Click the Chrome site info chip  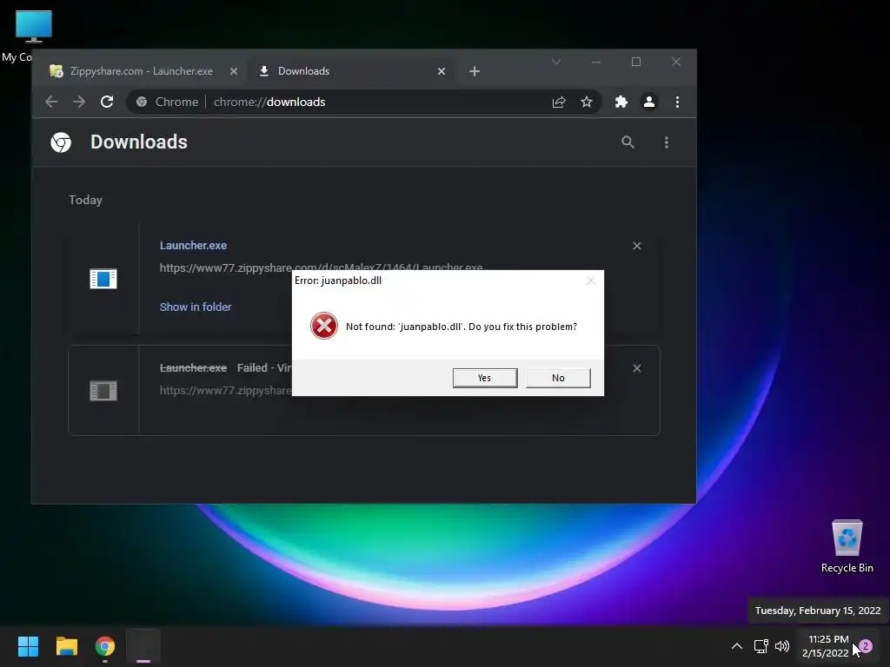(x=167, y=102)
